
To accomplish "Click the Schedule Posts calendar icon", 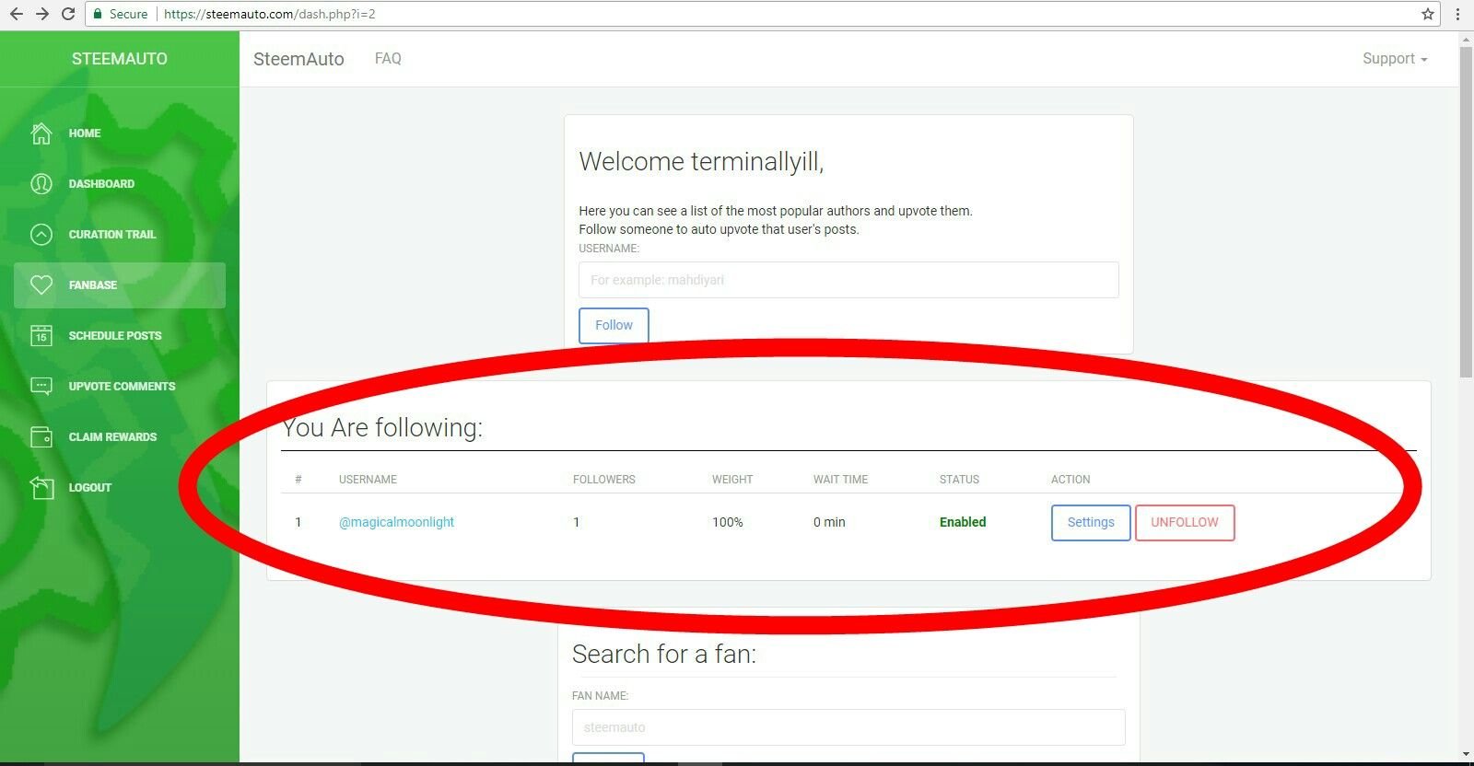I will click(x=41, y=336).
